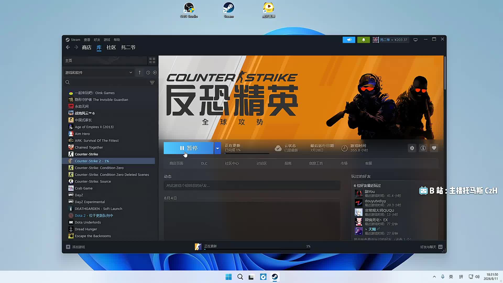Open advanced filter options icon
The image size is (503, 283).
(152, 83)
